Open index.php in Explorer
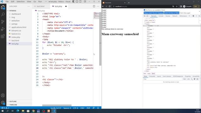Image resolution: width=201 pixels, height=113 pixels. point(16,37)
